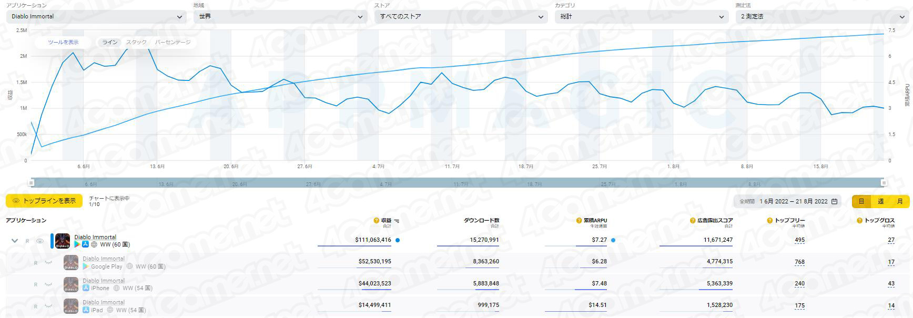The height and width of the screenshot is (318, 913).
Task: Select the 日 daily granularity tab
Action: pos(861,201)
